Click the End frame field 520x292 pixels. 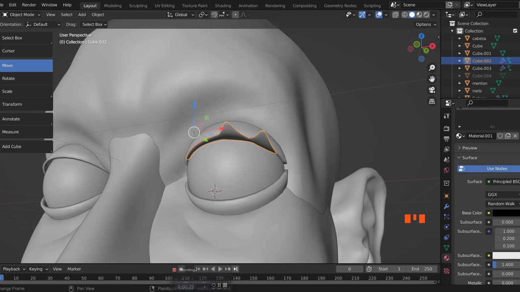click(421, 269)
